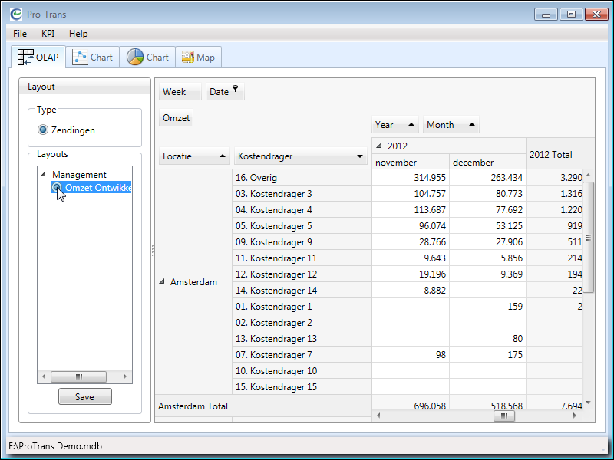Open the pie Chart tab

point(147,58)
